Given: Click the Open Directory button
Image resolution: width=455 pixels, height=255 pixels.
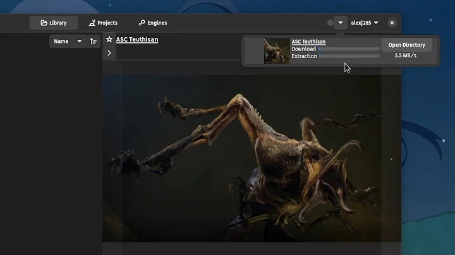Looking at the screenshot, I should coord(406,45).
